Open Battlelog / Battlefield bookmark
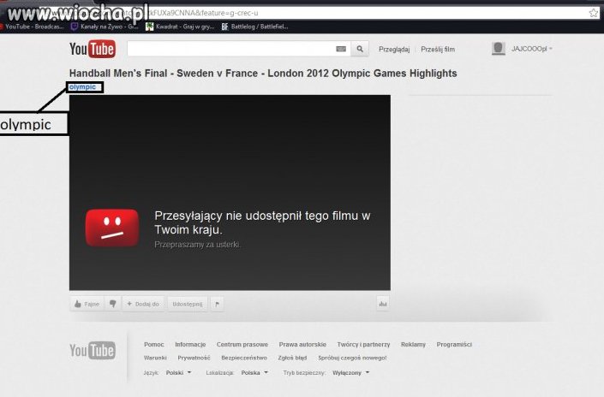 pyautogui.click(x=254, y=27)
